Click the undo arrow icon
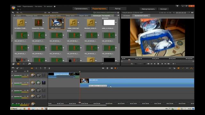The image size is (205, 115). point(18,9)
